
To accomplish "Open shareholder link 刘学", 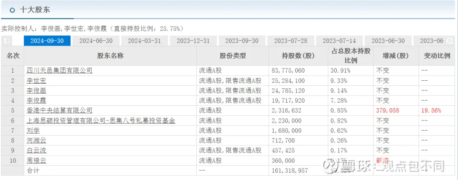I will pyautogui.click(x=33, y=131).
